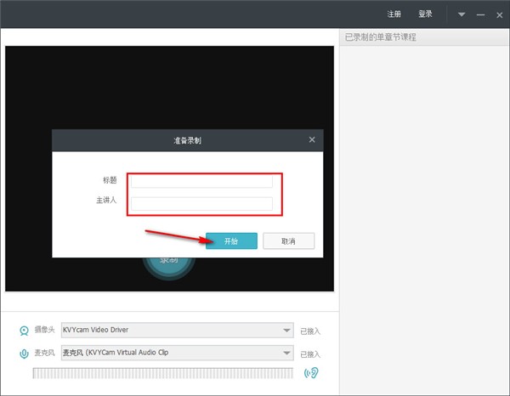Close the main application window

click(x=499, y=14)
